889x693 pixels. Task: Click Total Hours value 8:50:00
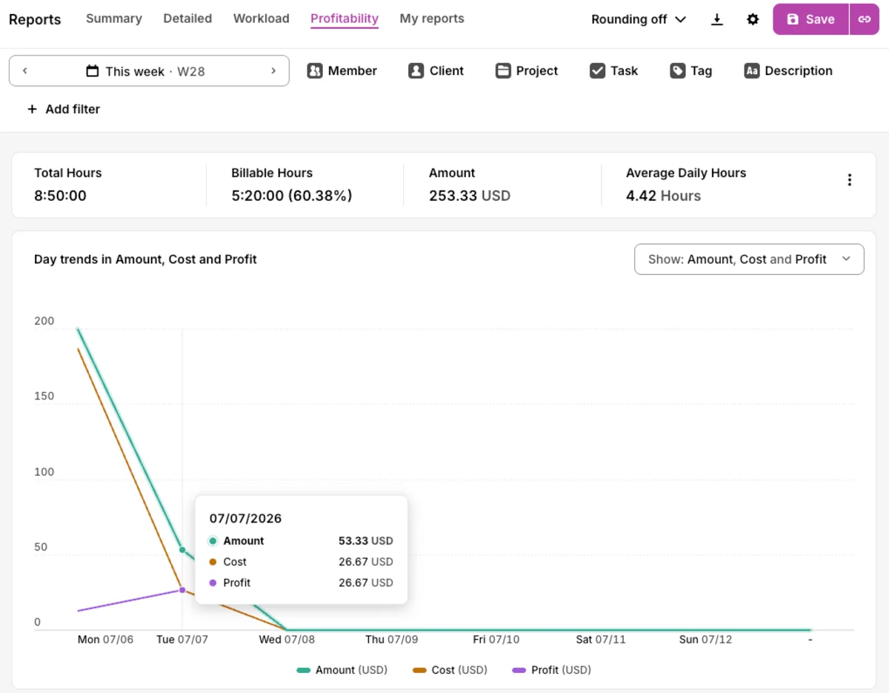(x=60, y=196)
